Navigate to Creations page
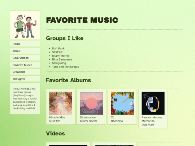Image resolution: width=195 pixels, height=146 pixels. 25,72
